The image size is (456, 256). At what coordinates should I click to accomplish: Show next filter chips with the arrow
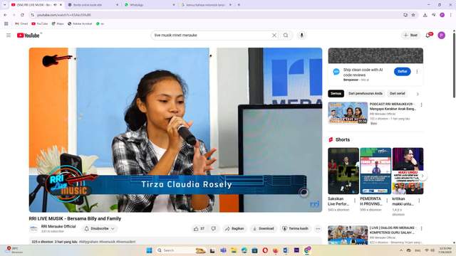coord(418,94)
